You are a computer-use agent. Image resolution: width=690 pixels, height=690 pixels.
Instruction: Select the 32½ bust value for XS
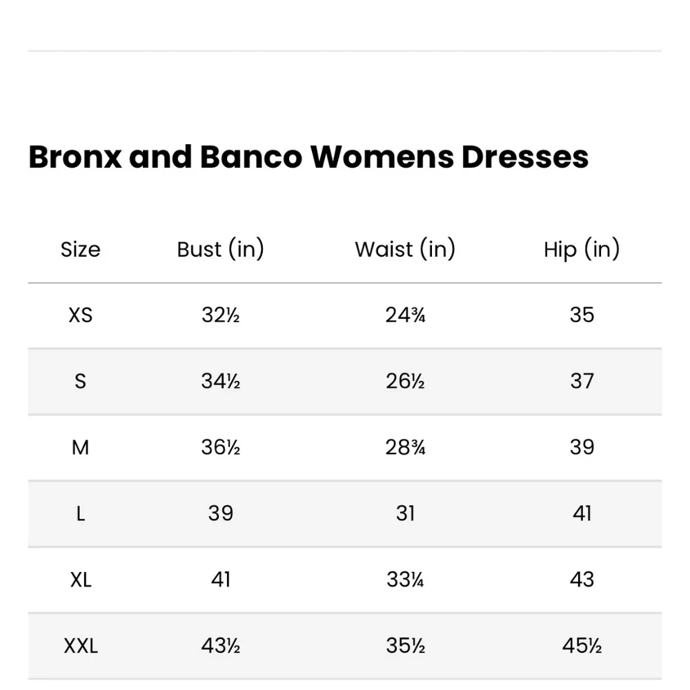221,315
